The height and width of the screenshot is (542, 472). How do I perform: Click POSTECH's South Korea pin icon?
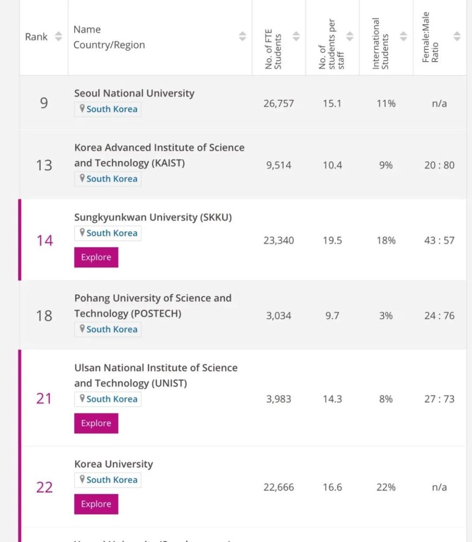[82, 329]
